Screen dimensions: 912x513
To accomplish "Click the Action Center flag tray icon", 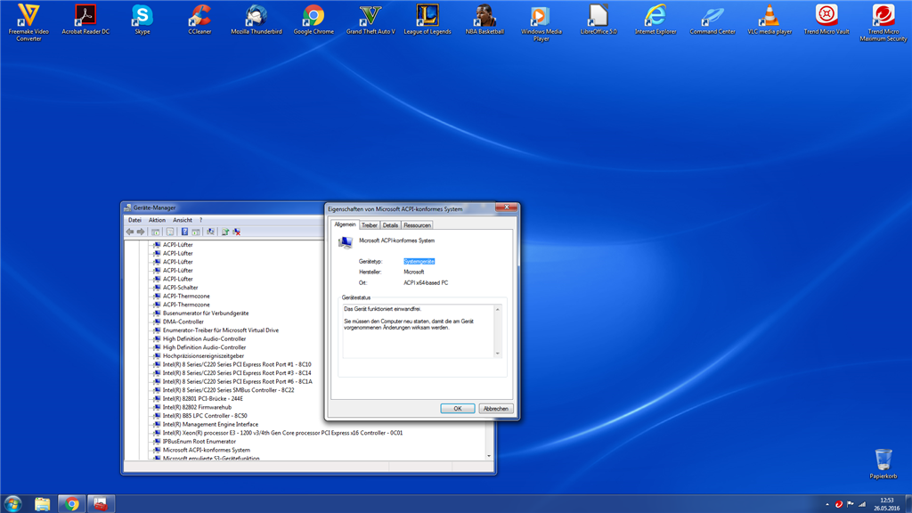I will (851, 504).
